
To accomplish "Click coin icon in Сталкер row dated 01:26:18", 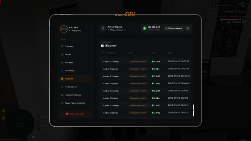I will [153, 91].
